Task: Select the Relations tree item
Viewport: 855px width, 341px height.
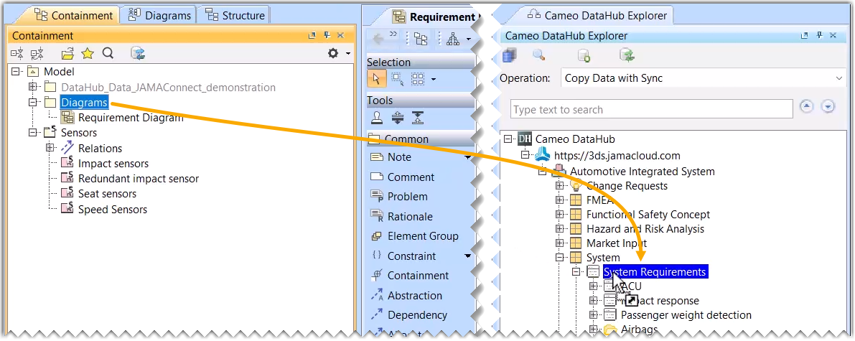Action: (101, 148)
